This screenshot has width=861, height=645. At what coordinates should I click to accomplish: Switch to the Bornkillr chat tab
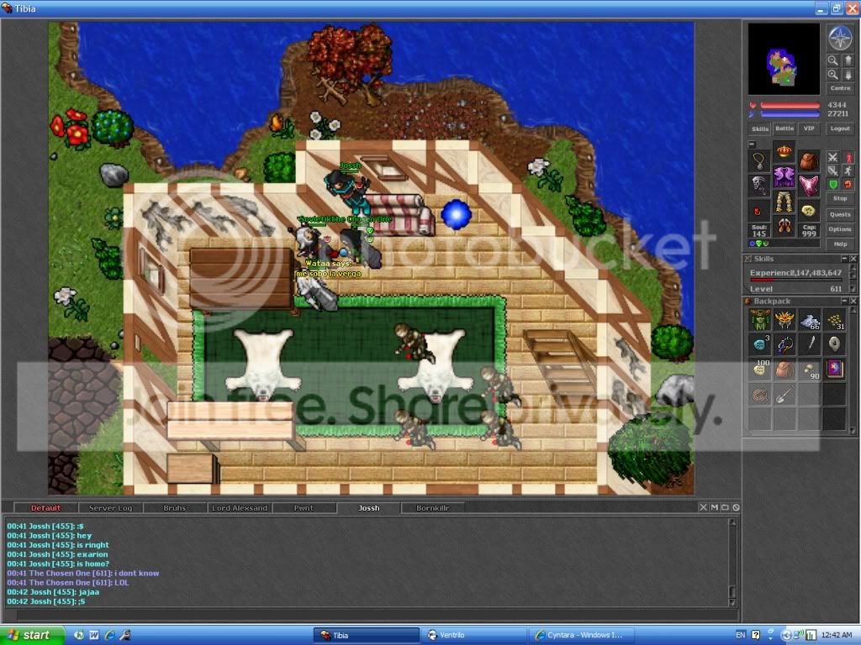pos(433,508)
